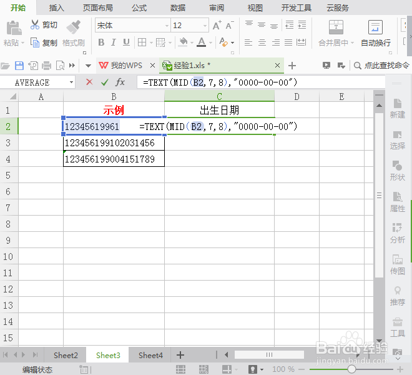The height and width of the screenshot is (375, 412).
Task: Expand quick access toolbar customize arrow
Action: pos(88,66)
